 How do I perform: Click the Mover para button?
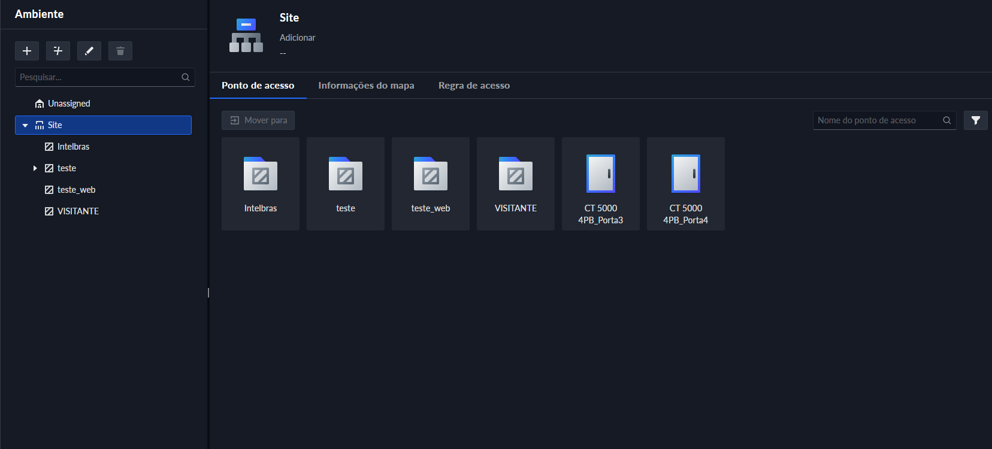coord(258,120)
